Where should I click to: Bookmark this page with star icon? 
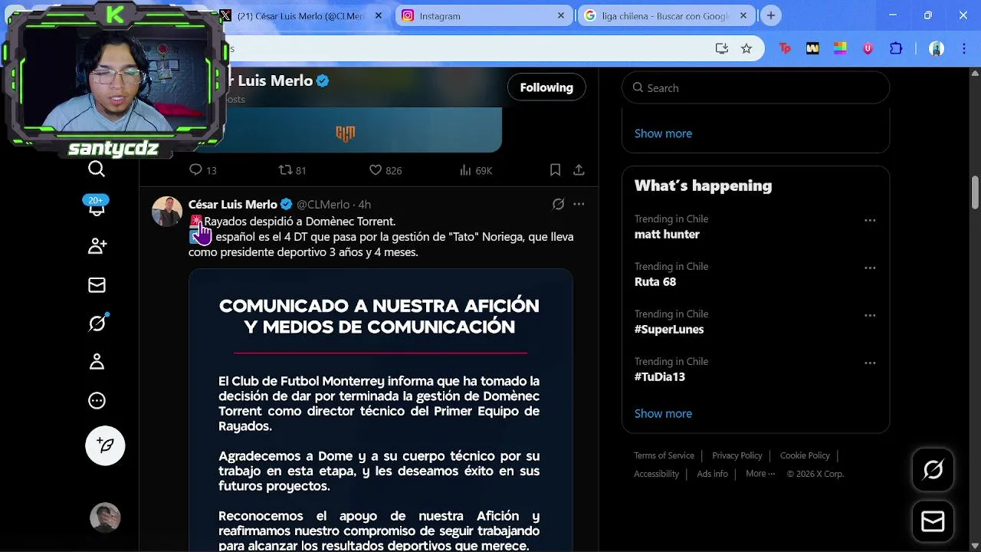pos(746,48)
